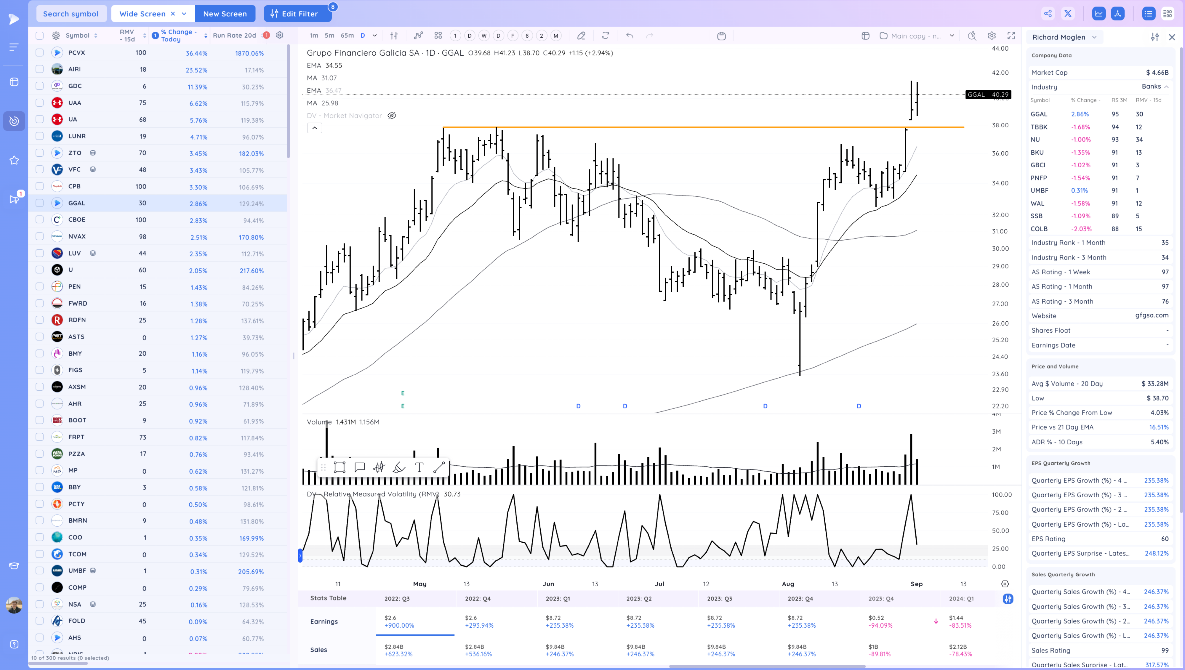Select the 65m timeframe
Image resolution: width=1185 pixels, height=670 pixels.
coord(347,36)
